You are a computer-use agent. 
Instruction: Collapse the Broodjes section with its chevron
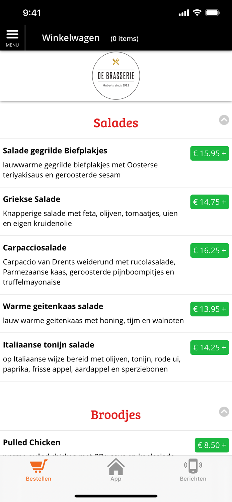224,412
